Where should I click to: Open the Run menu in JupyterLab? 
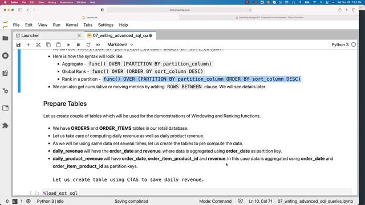(x=56, y=25)
